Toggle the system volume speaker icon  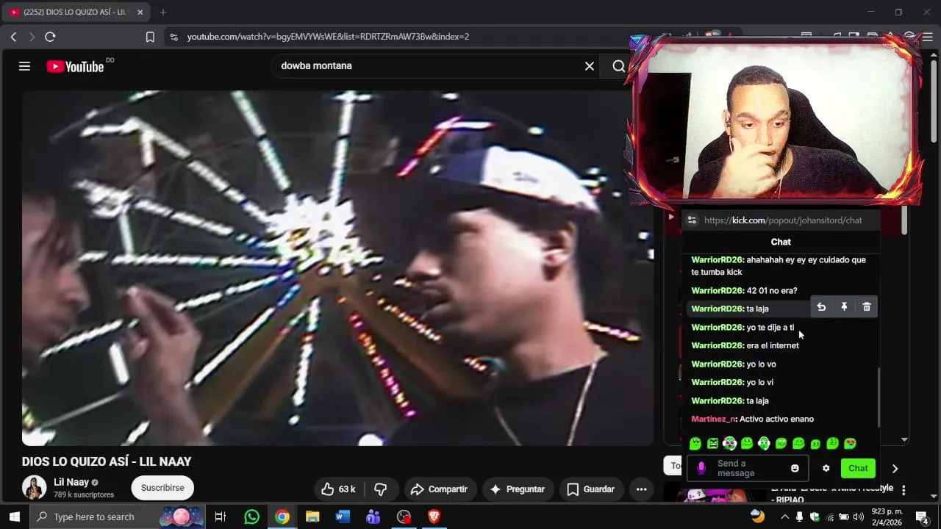click(858, 517)
